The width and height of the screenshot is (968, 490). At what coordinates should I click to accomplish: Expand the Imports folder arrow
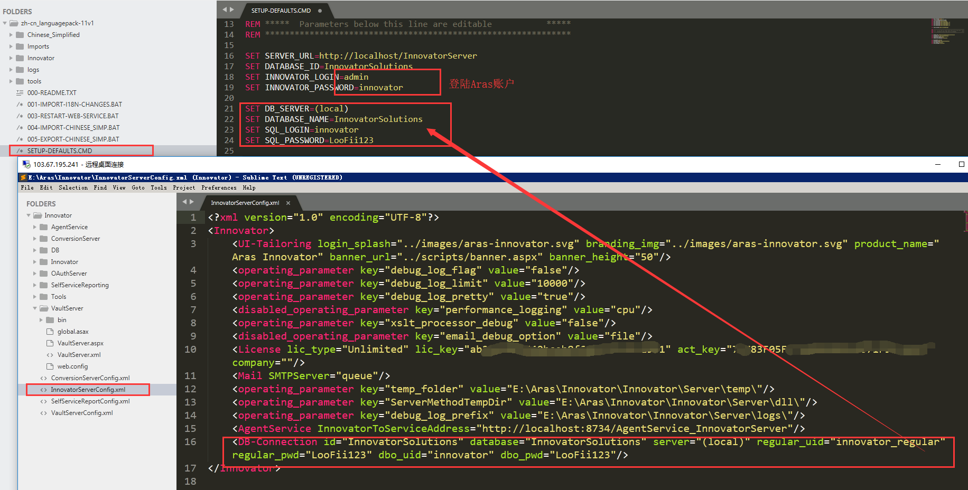tap(11, 46)
